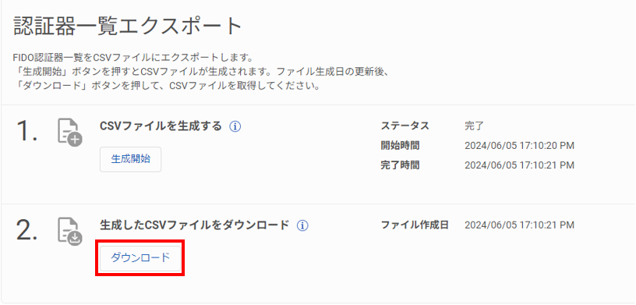Select the 認証器一覧エクスポート page title
Image resolution: width=636 pixels, height=305 pixels.
[128, 27]
